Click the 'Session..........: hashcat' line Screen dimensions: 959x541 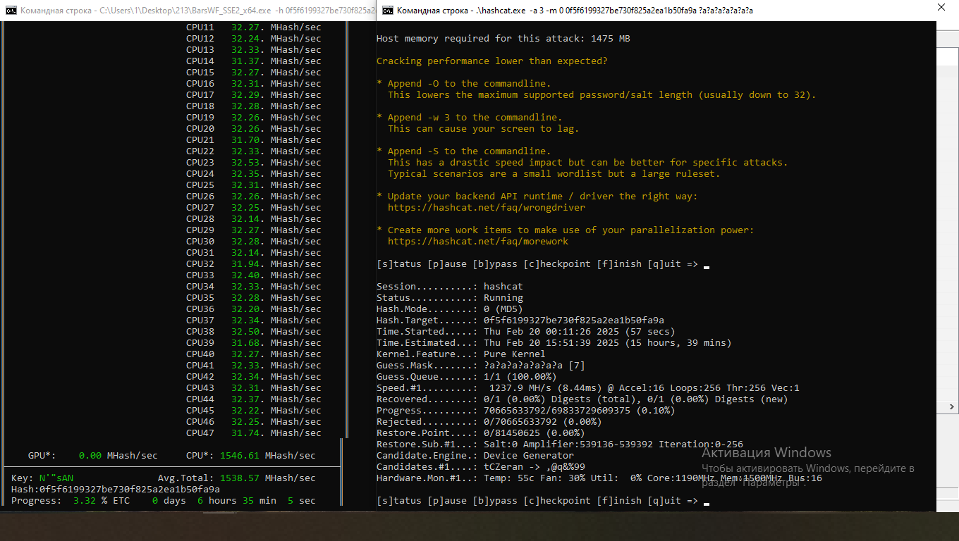point(450,287)
